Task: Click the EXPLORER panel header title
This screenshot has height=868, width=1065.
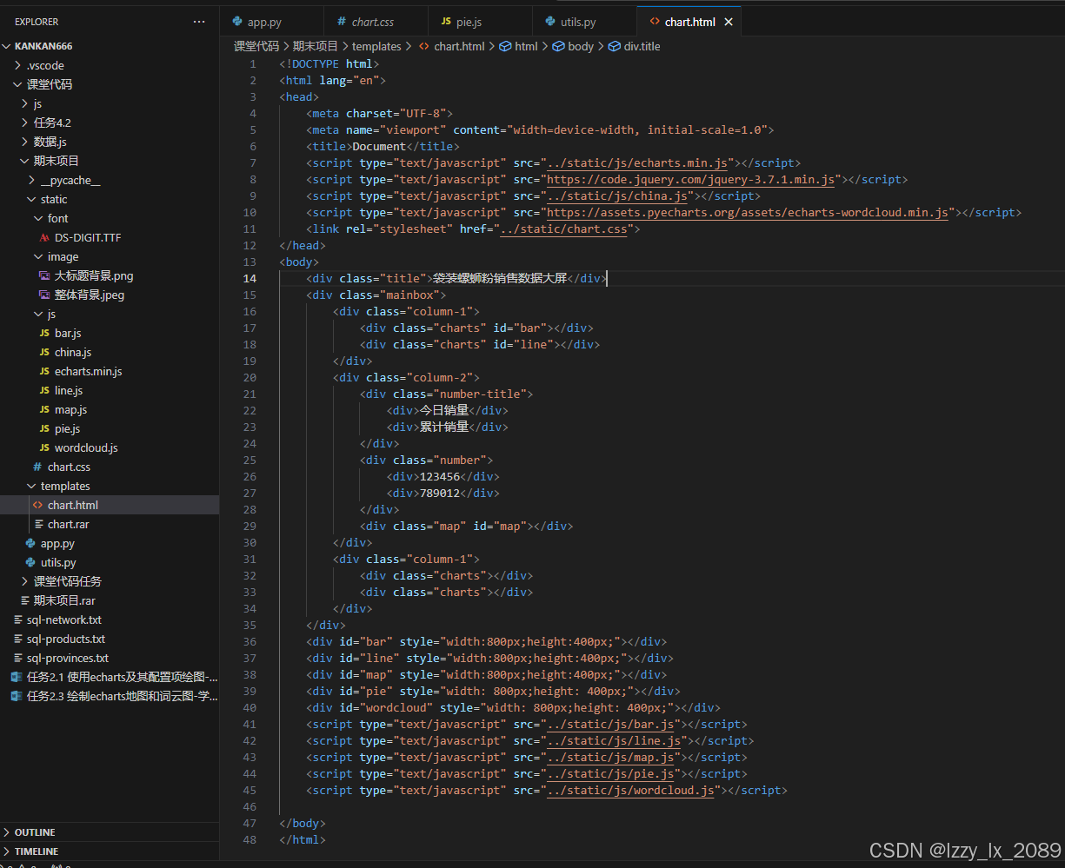Action: 37,22
